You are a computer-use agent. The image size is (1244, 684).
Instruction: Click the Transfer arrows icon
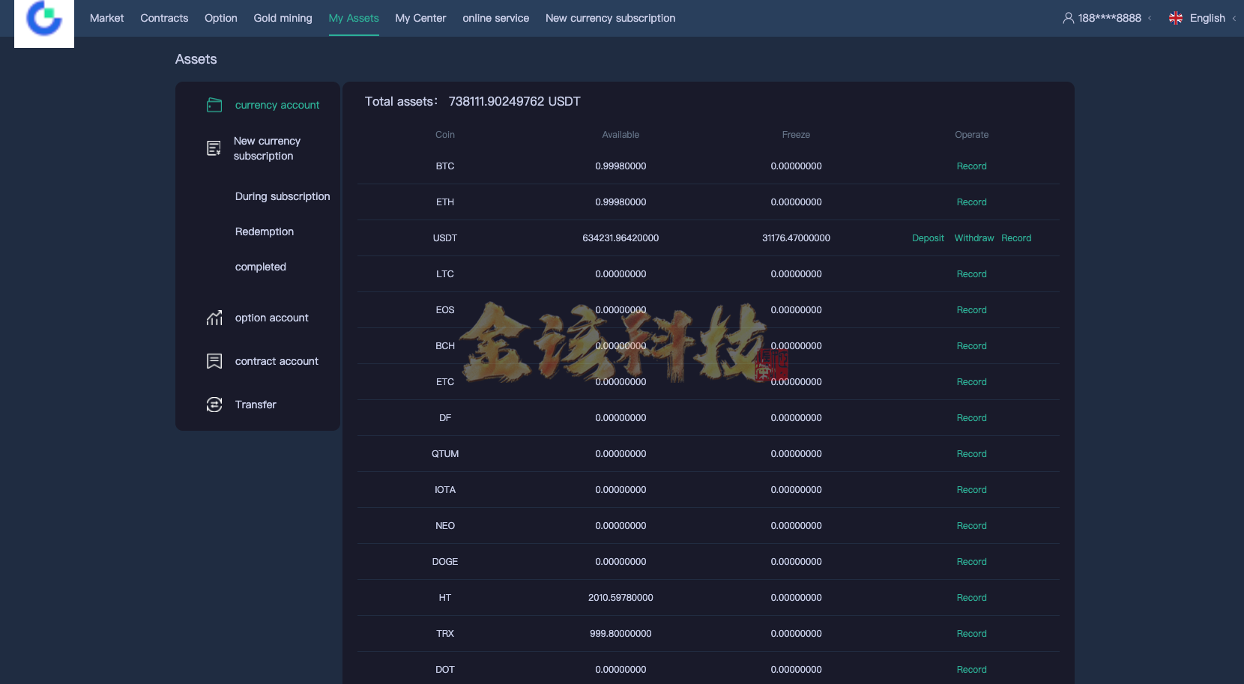[214, 405]
